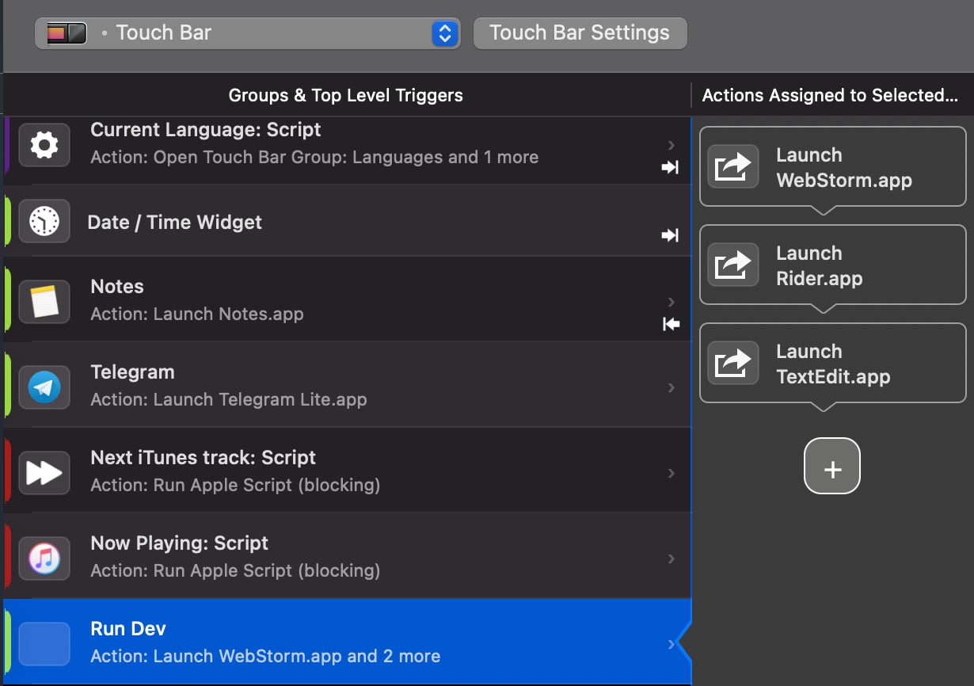
Task: Click the Actions Assigned to Selected header
Action: pos(830,96)
